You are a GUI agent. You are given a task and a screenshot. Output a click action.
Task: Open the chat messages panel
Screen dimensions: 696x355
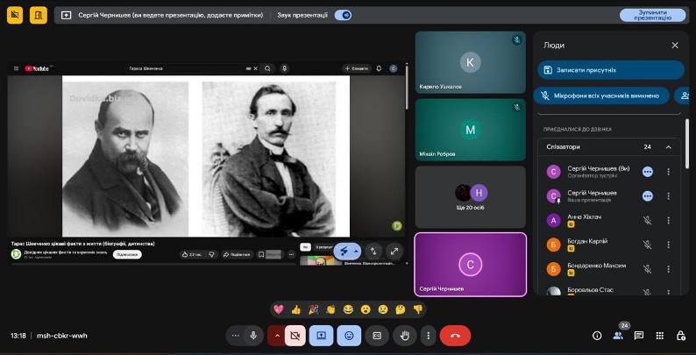[639, 336]
